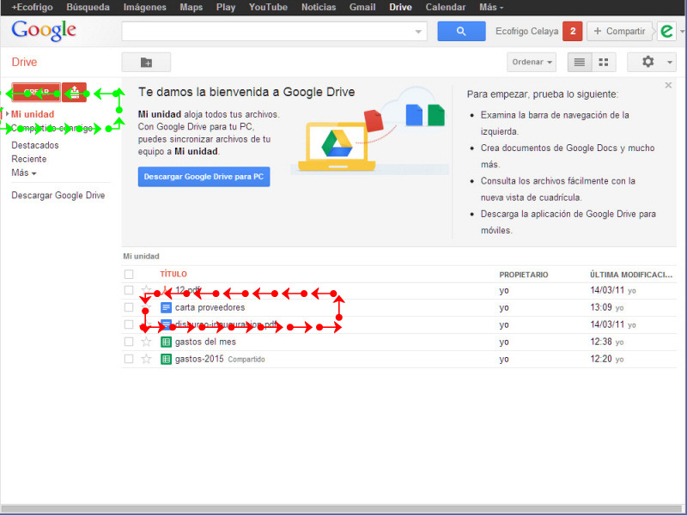Sort by TÍTULO column header
The image size is (687, 515).
pyautogui.click(x=173, y=274)
